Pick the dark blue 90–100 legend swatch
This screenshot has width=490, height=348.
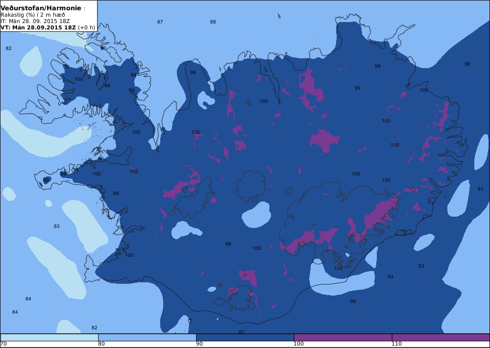245,337
